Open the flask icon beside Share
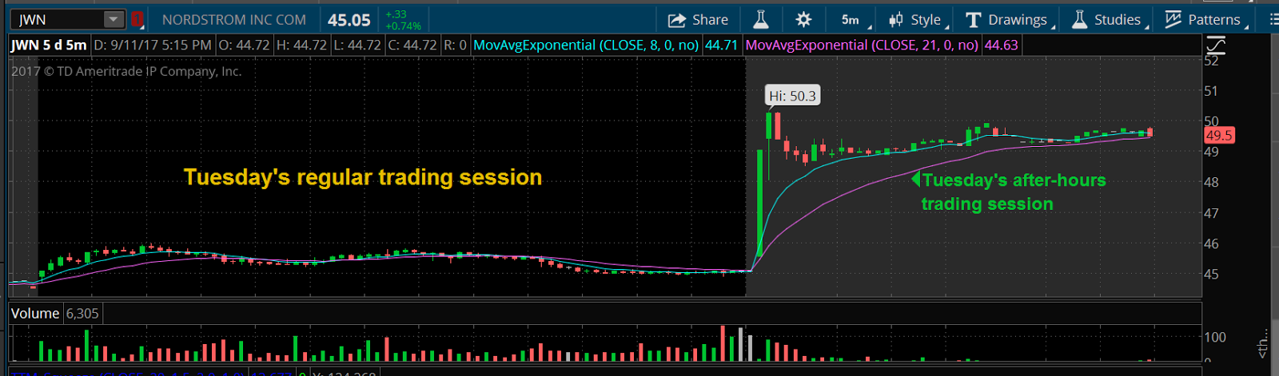Screen dimensions: 1279x376 pos(761,20)
